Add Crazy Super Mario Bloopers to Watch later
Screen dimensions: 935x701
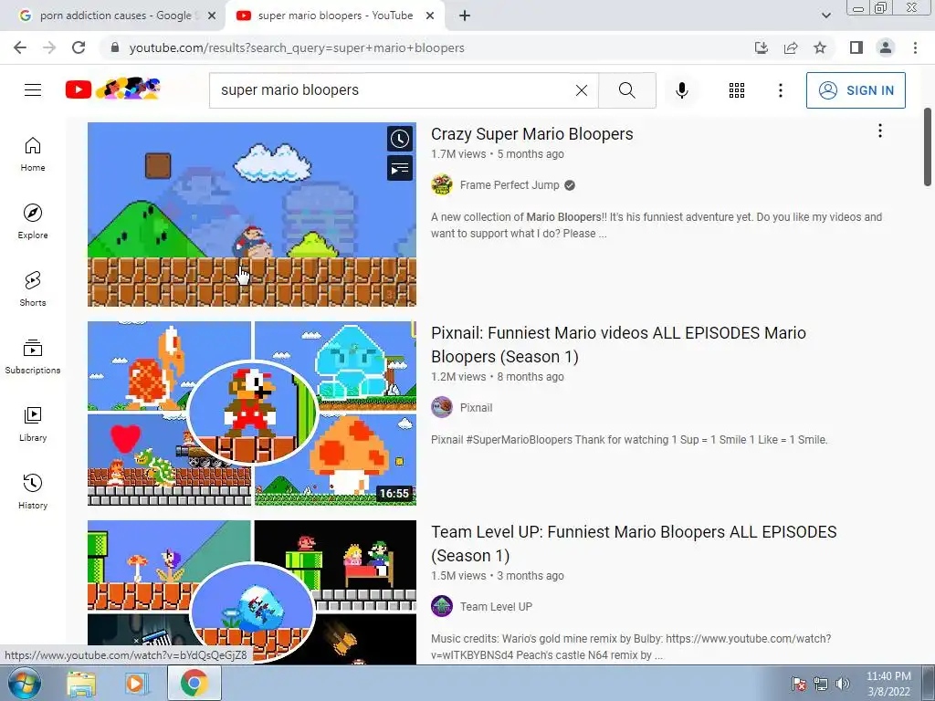(400, 139)
